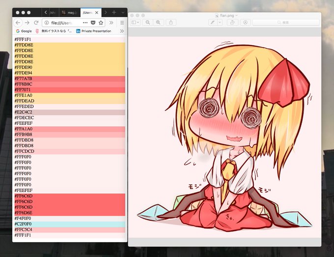Click the #C2F0F0 color row

click(70, 224)
